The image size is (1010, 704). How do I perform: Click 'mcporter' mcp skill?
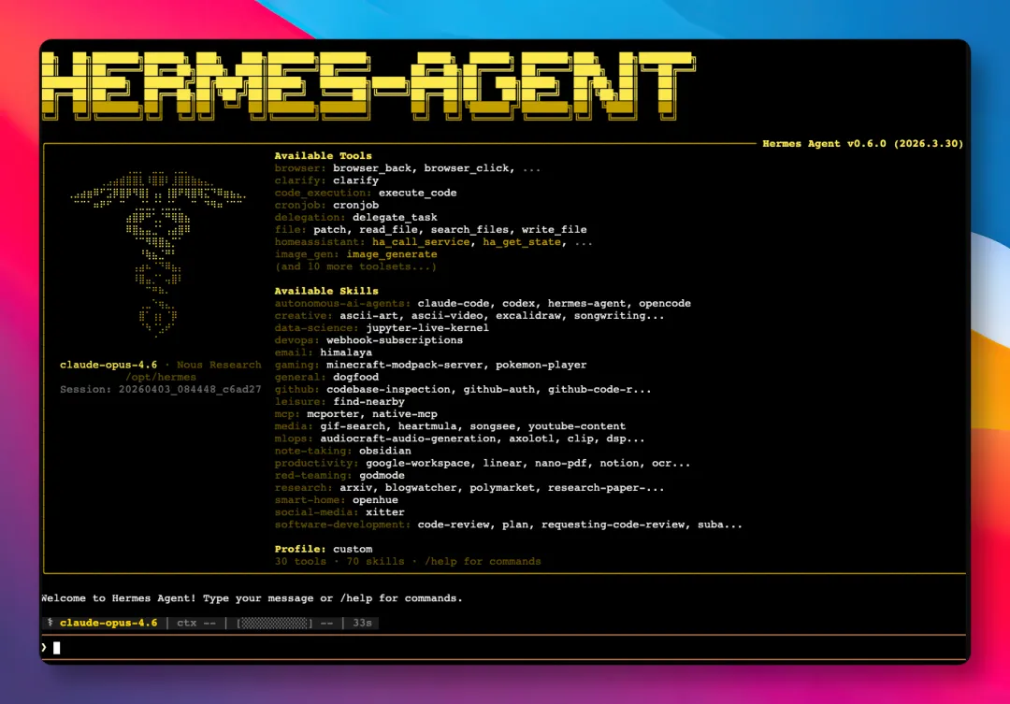click(333, 413)
